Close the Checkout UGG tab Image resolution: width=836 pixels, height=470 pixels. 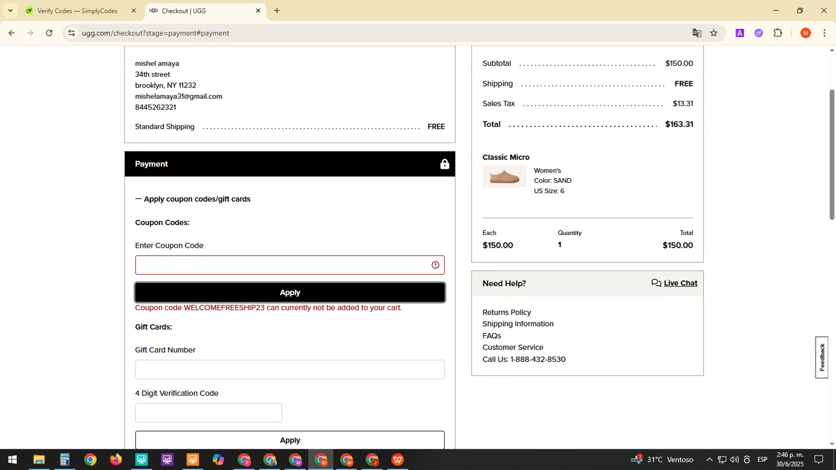pyautogui.click(x=258, y=11)
